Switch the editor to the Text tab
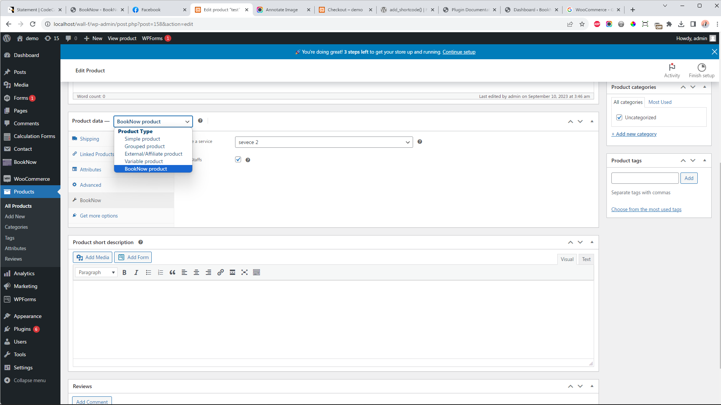Image resolution: width=721 pixels, height=405 pixels. pos(586,259)
